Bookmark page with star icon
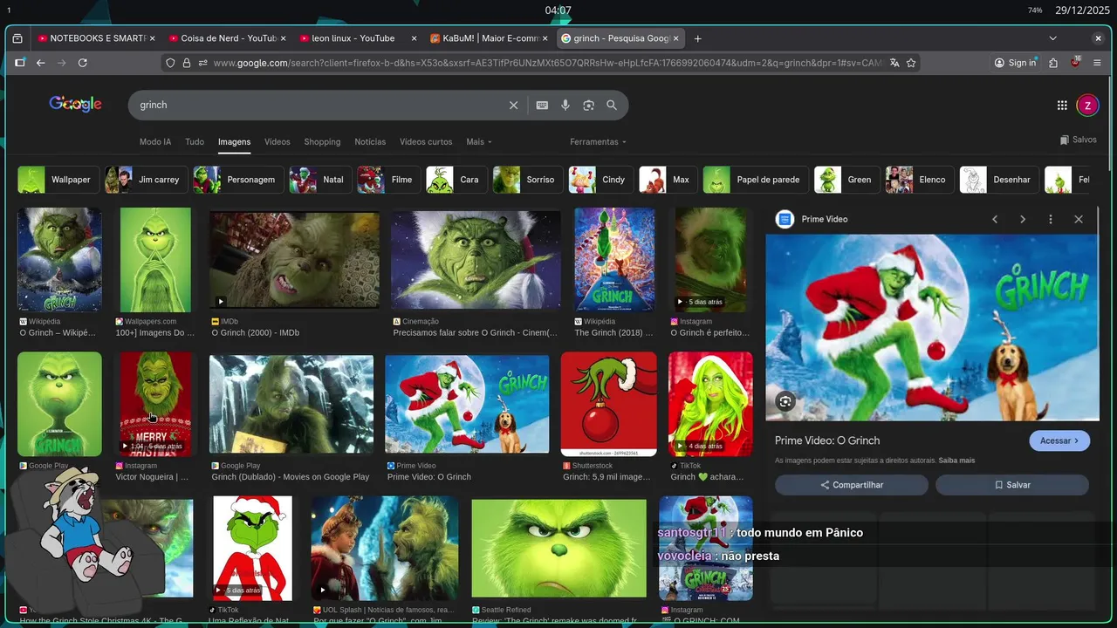Image resolution: width=1117 pixels, height=628 pixels. [911, 63]
